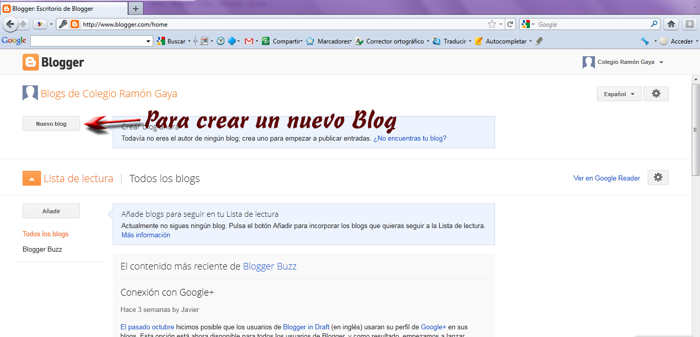This screenshot has height=337, width=700.
Task: Open Gmail from the Google toolbar
Action: [x=250, y=41]
